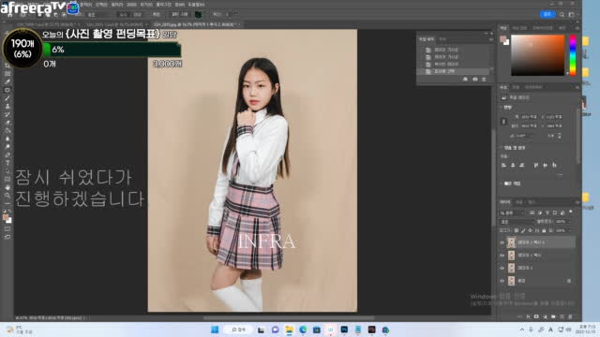The image size is (600, 337).
Task: Click the create new layer icon
Action: click(562, 316)
